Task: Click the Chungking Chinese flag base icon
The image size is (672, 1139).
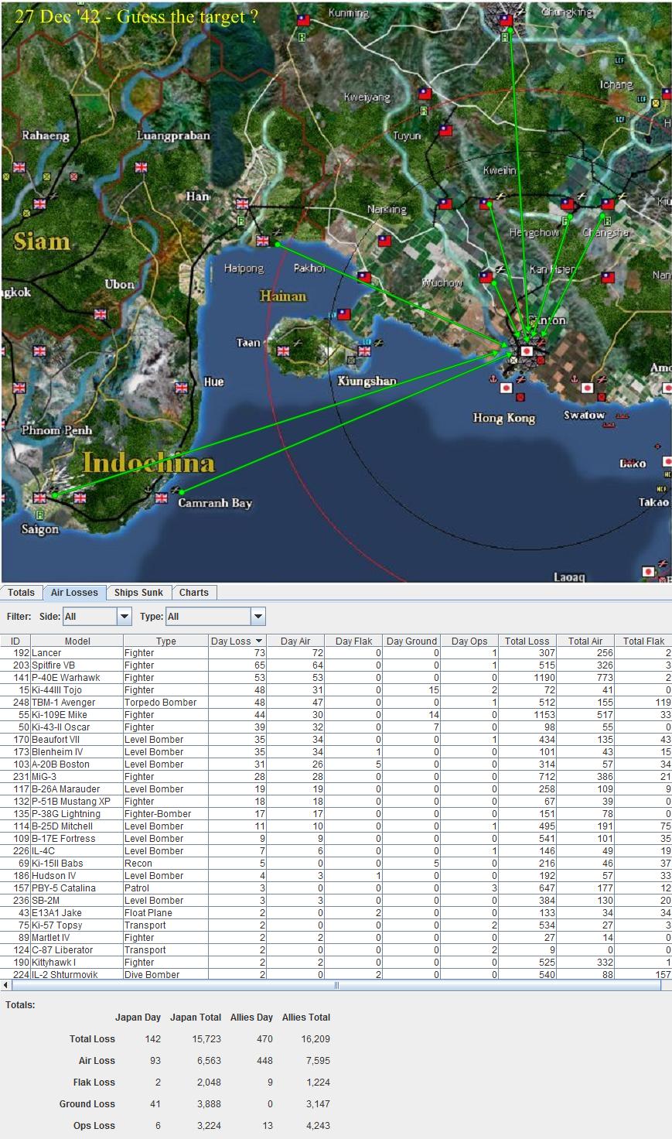Action: click(x=505, y=20)
